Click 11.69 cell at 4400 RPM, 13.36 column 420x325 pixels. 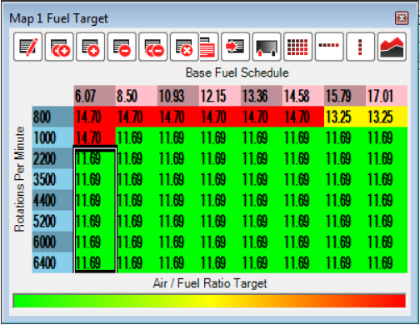pos(262,200)
